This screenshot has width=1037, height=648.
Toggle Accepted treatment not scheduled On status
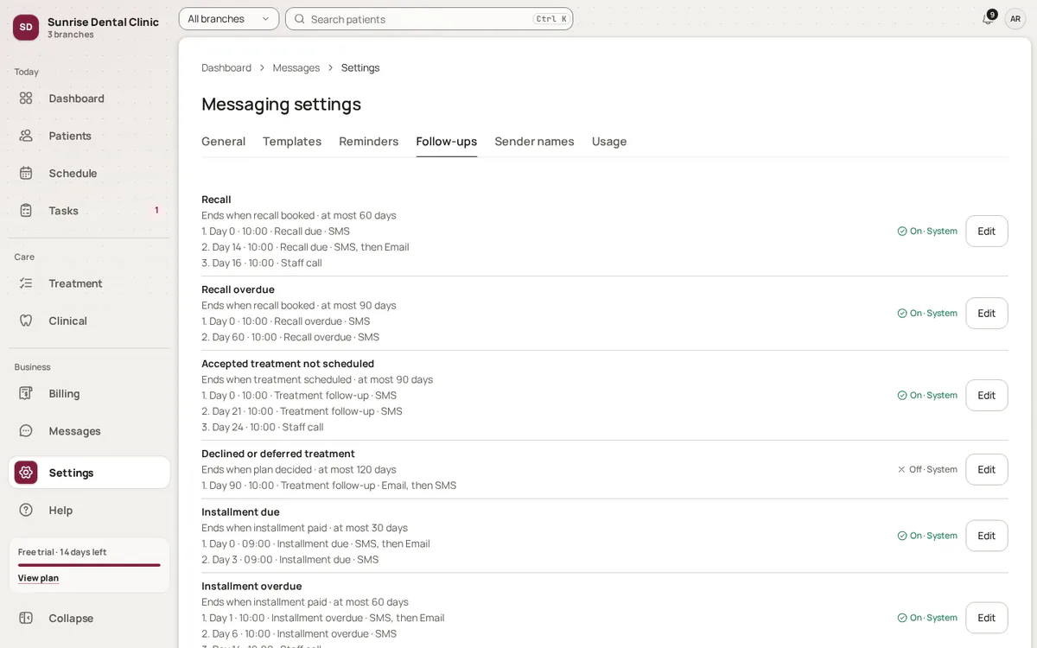[927, 395]
